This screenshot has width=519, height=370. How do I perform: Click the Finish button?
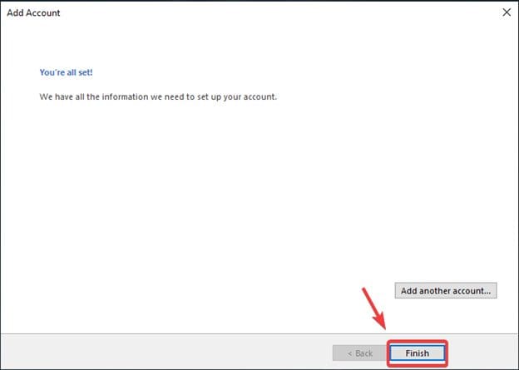[417, 353]
